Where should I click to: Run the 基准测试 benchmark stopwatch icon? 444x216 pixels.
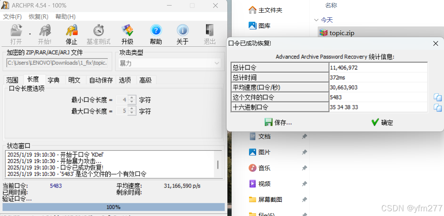point(99,30)
